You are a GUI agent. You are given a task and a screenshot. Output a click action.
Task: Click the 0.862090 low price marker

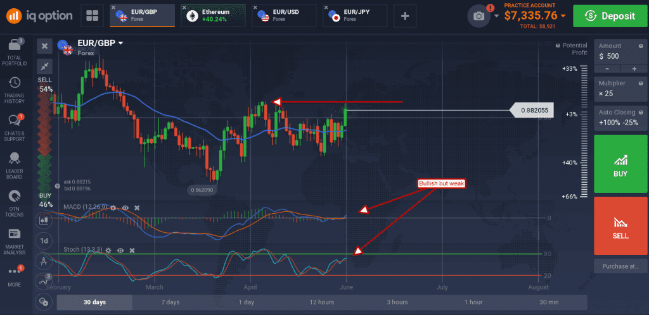202,190
